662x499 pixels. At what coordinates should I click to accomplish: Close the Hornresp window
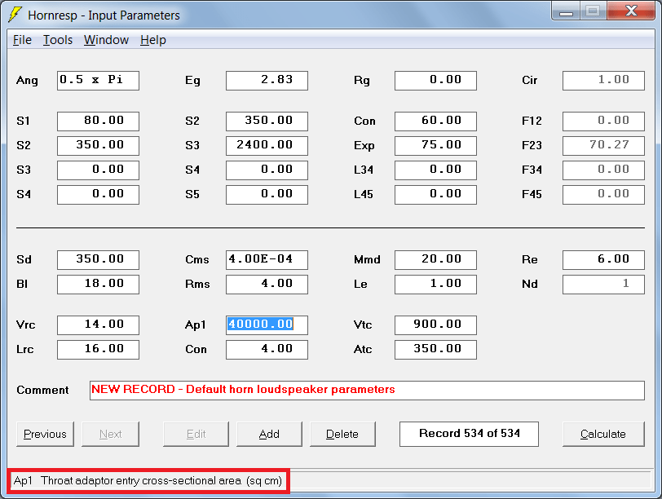631,11
